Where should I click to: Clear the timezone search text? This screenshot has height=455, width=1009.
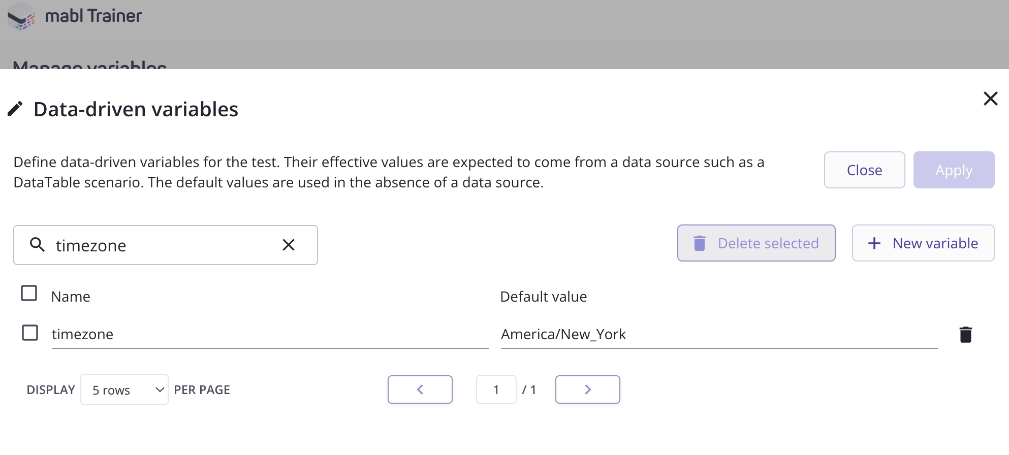click(x=289, y=245)
